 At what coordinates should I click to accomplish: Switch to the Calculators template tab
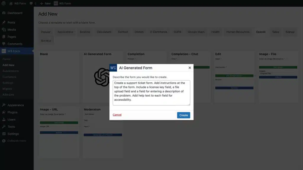(104, 32)
